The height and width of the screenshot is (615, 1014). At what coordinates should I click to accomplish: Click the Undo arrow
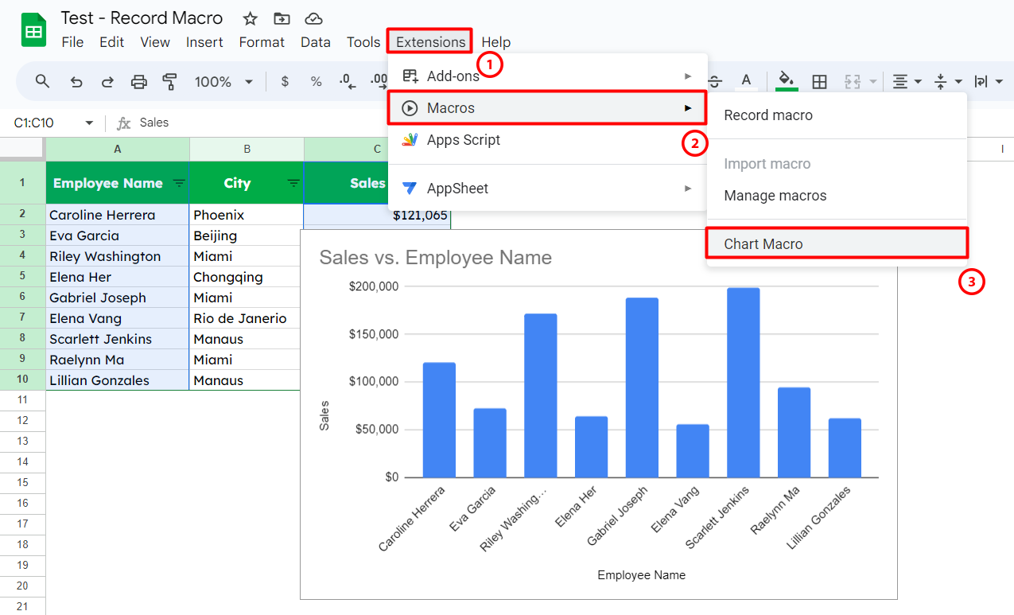coord(76,81)
